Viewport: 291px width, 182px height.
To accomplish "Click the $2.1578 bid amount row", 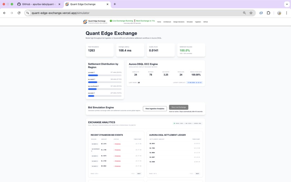I will coord(116,144).
